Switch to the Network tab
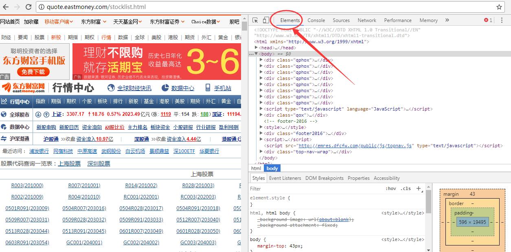511x252 pixels. [x=366, y=20]
